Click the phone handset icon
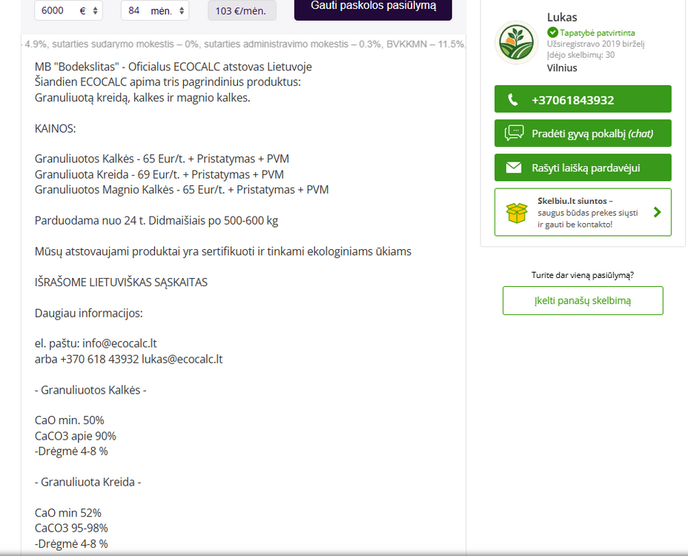The height and width of the screenshot is (556, 688). (x=512, y=99)
